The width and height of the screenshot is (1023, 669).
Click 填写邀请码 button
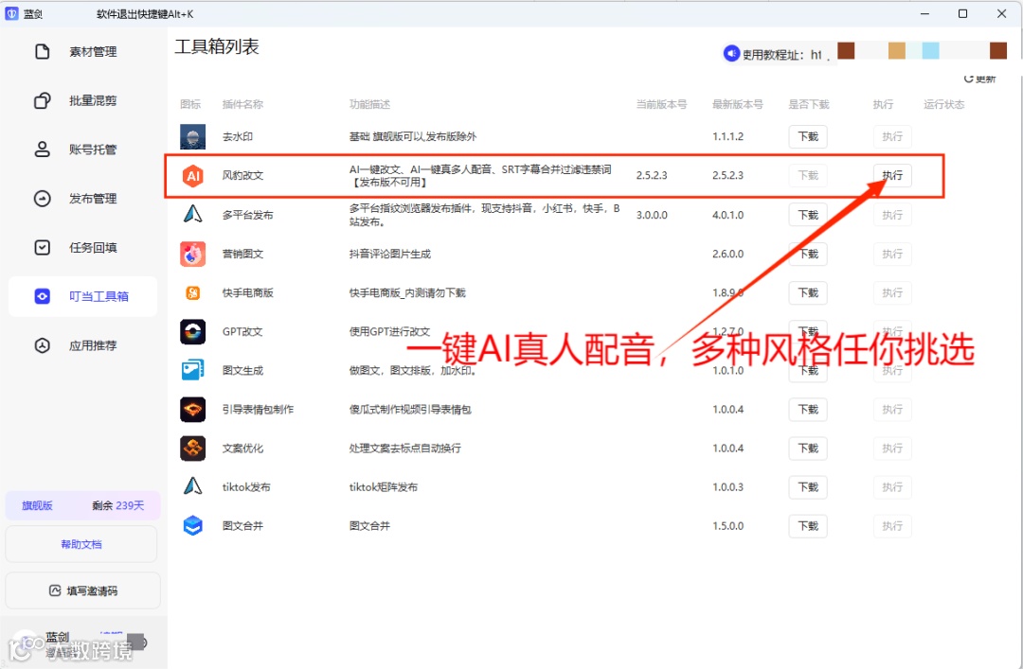tap(82, 590)
